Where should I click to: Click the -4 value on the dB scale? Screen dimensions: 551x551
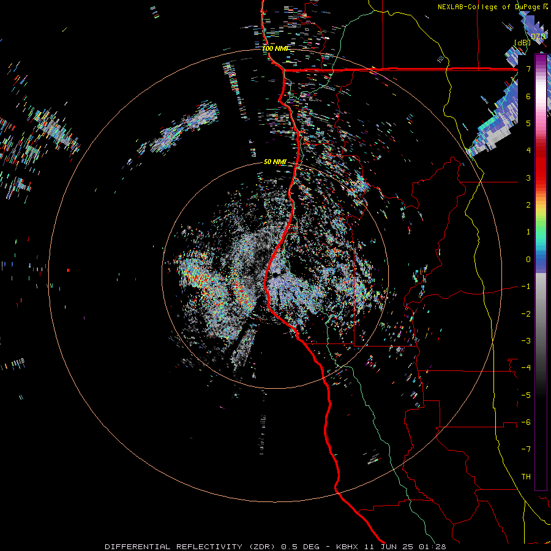[x=526, y=368]
